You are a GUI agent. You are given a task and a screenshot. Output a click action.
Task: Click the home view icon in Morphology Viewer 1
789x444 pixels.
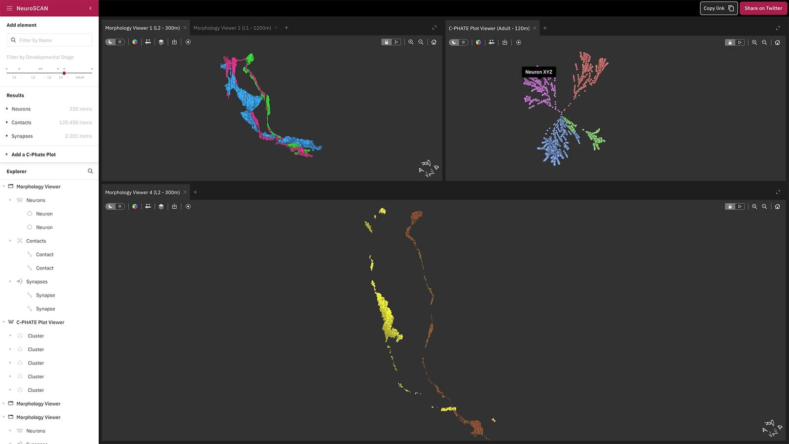tap(433, 42)
